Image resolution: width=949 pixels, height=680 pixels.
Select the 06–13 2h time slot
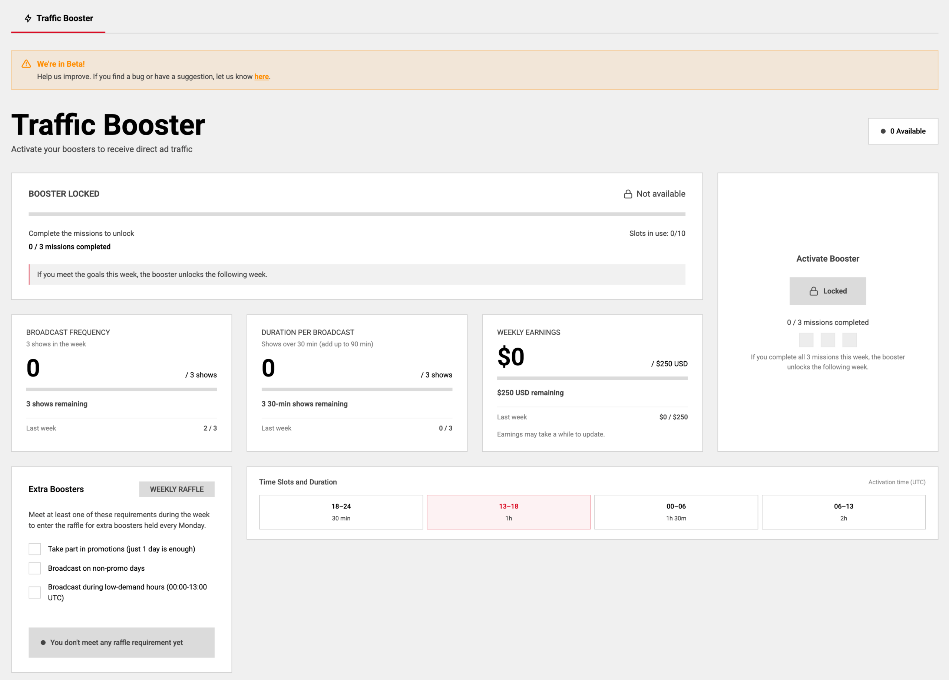click(x=844, y=512)
